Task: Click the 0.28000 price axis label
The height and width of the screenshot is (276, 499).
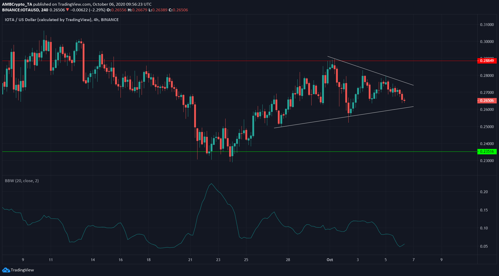Action: [487, 76]
